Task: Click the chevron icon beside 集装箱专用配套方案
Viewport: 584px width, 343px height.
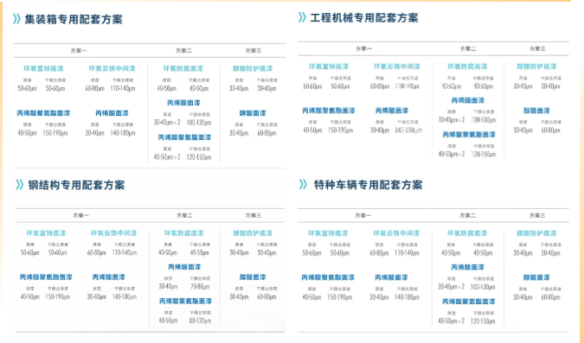Action: (16, 19)
